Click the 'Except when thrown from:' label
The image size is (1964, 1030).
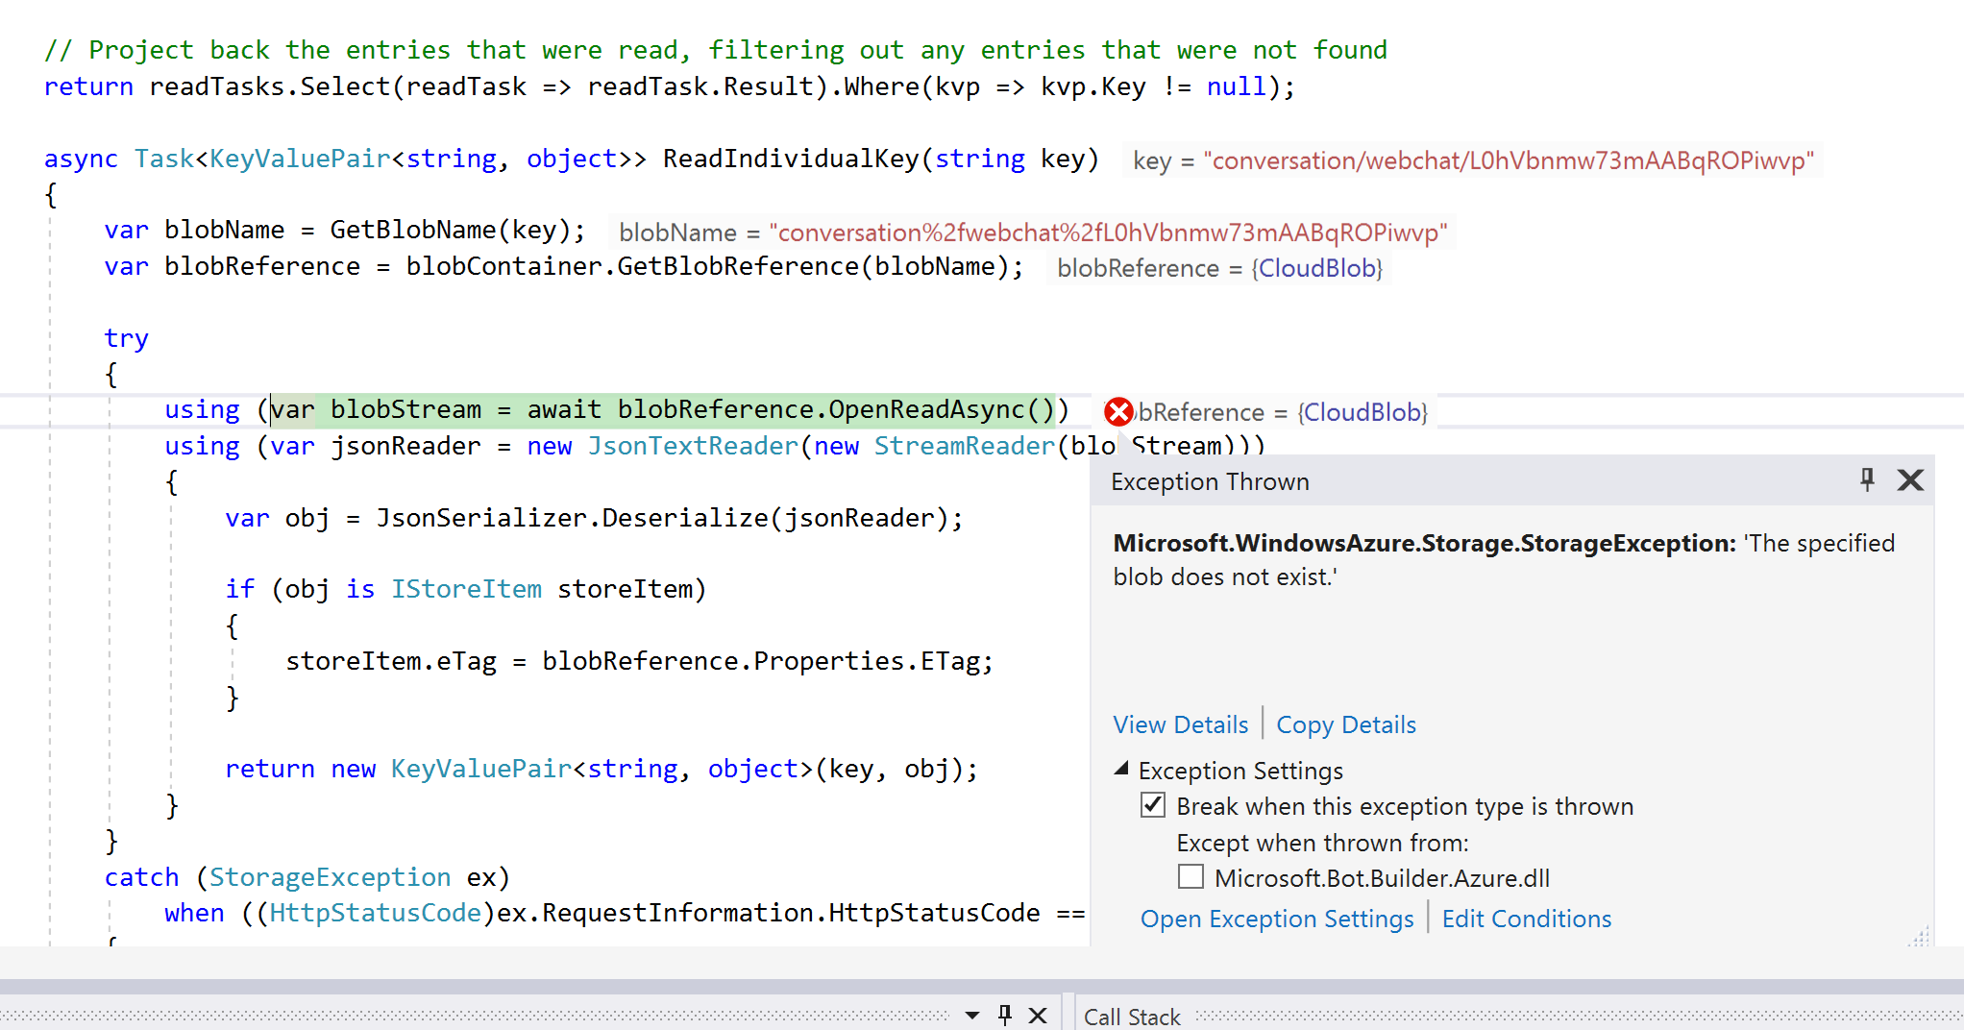tap(1322, 843)
